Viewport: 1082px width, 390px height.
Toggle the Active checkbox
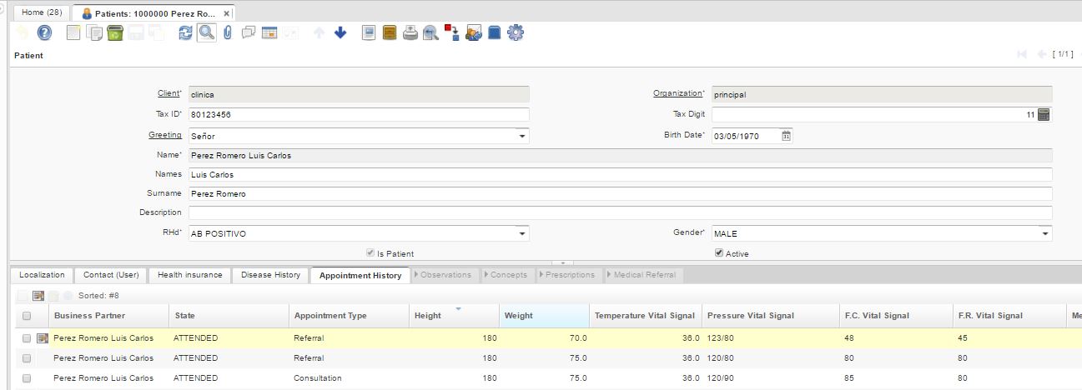[x=719, y=253]
